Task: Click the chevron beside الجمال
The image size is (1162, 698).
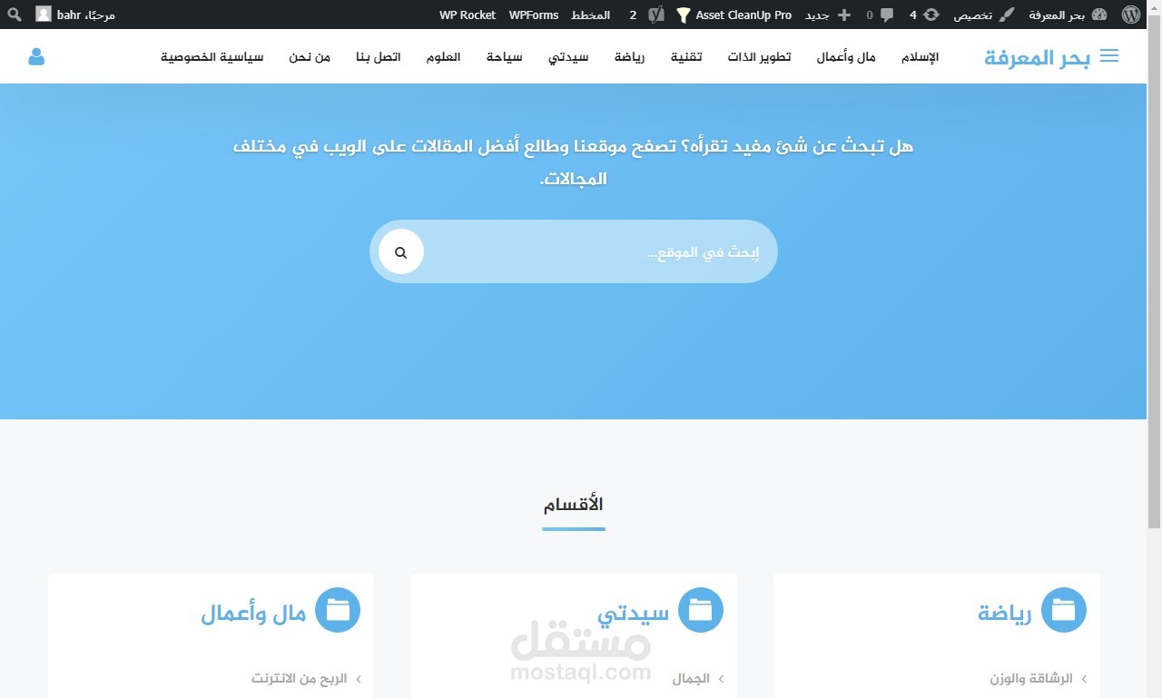Action: [722, 678]
